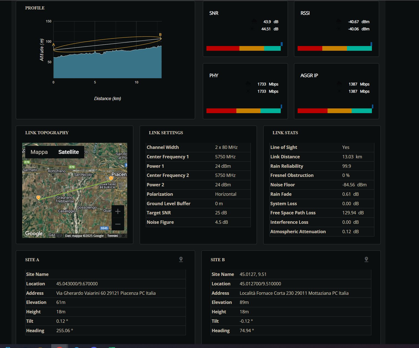Click the sun icon in RSSI panel
Image resolution: width=419 pixels, height=348 pixels.
(x=339, y=29)
